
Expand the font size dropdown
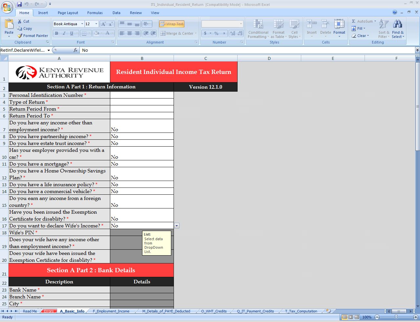[96, 24]
